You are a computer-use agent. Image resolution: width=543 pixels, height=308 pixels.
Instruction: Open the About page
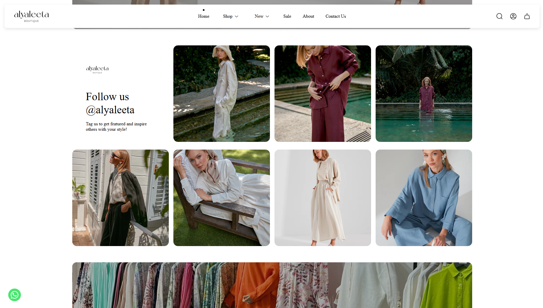click(x=308, y=16)
